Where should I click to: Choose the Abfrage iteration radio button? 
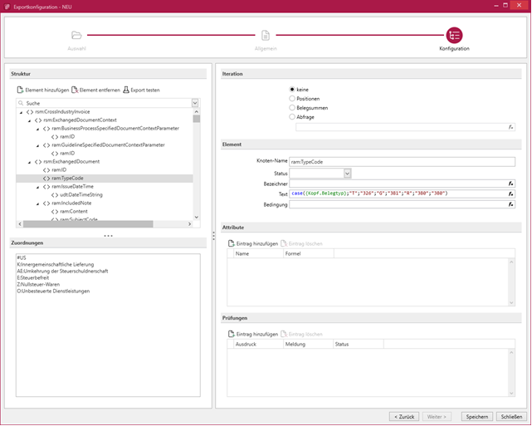pos(292,117)
